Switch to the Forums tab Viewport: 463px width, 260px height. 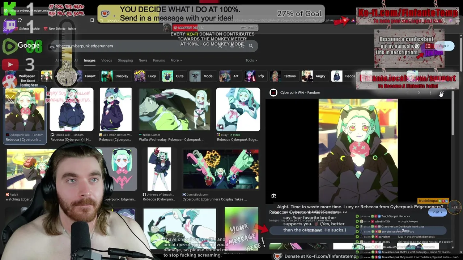click(x=159, y=60)
